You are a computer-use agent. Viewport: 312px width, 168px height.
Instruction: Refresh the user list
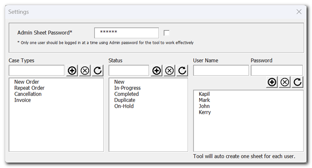click(x=297, y=82)
